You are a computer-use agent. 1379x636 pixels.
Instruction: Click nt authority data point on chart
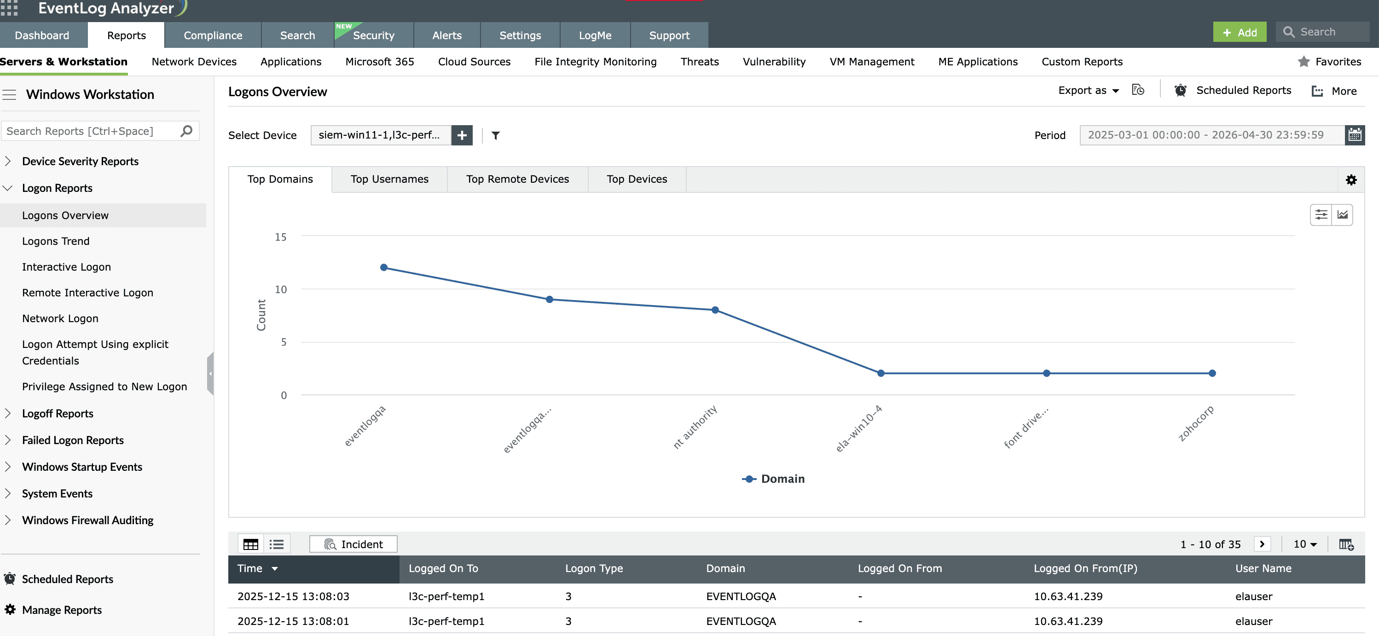pyautogui.click(x=715, y=310)
